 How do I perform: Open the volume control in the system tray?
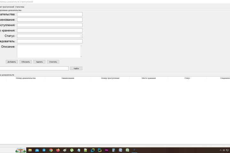(x=224, y=150)
